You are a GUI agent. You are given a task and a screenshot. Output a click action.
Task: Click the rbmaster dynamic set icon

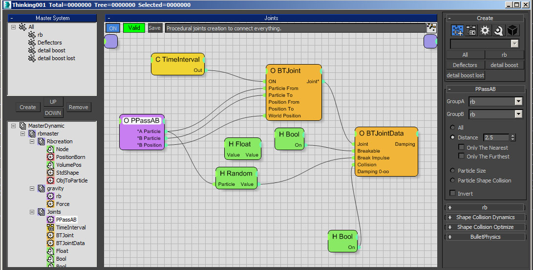[x=32, y=134]
